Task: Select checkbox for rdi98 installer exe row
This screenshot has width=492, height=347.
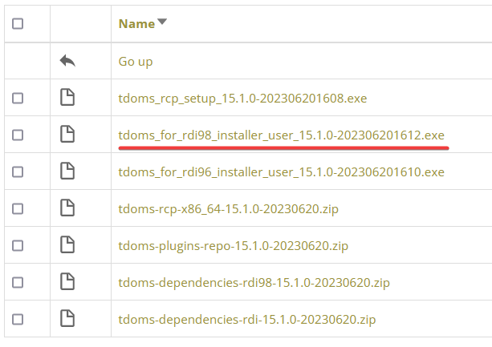Action: [18, 135]
